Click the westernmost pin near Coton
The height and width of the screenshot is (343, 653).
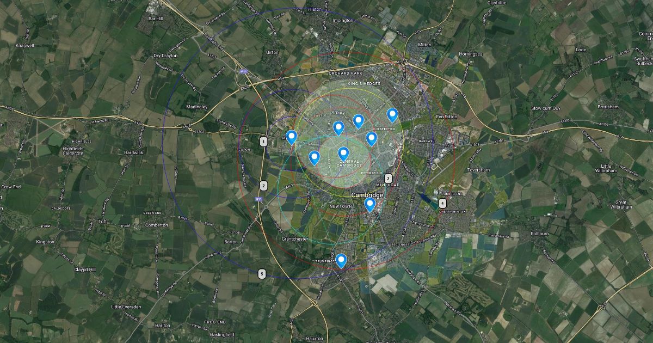(292, 137)
